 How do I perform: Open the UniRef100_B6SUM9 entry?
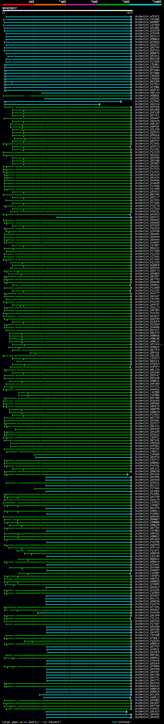point(147,81)
